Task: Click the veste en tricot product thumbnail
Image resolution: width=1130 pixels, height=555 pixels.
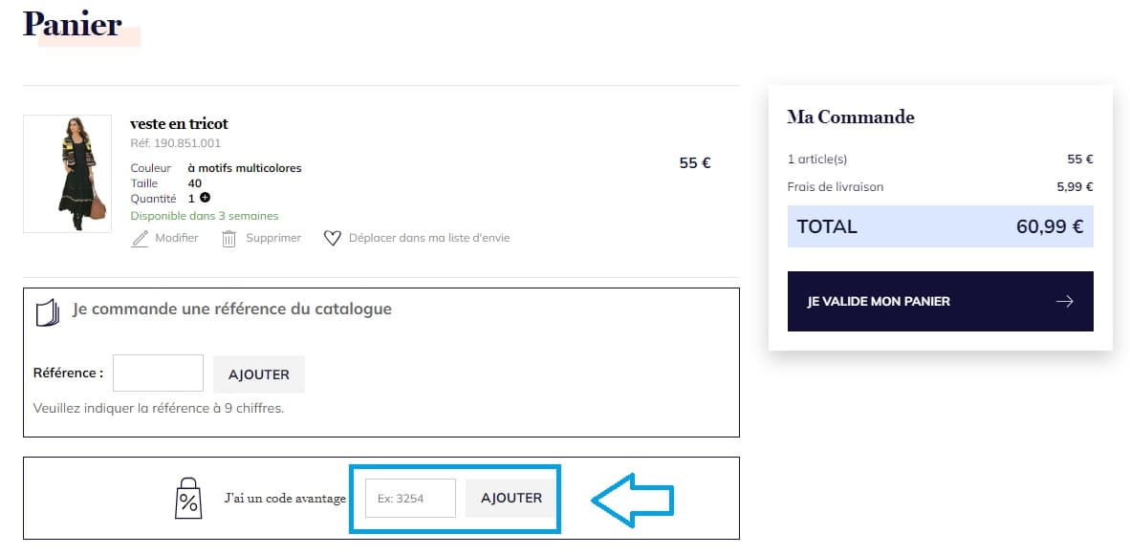Action: tap(67, 174)
